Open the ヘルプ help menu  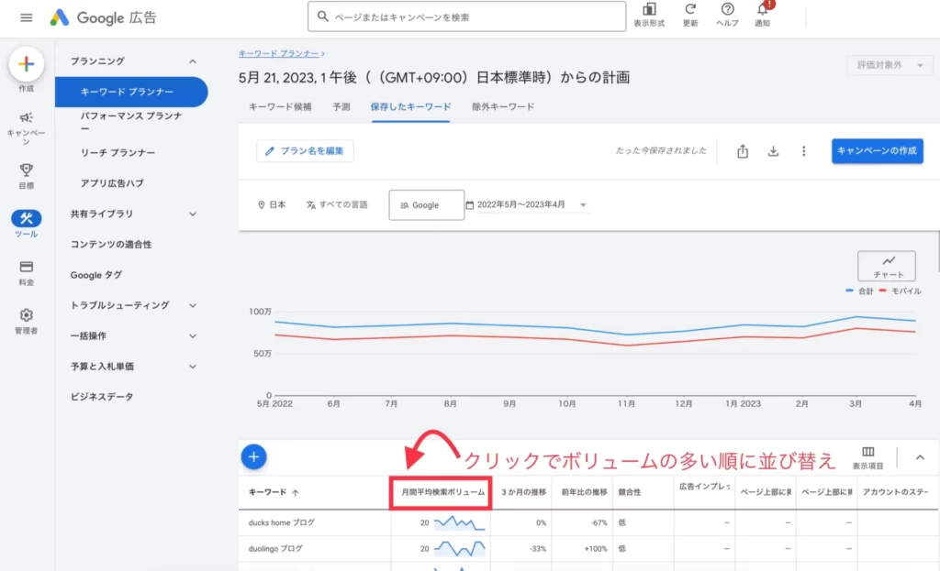point(727,15)
